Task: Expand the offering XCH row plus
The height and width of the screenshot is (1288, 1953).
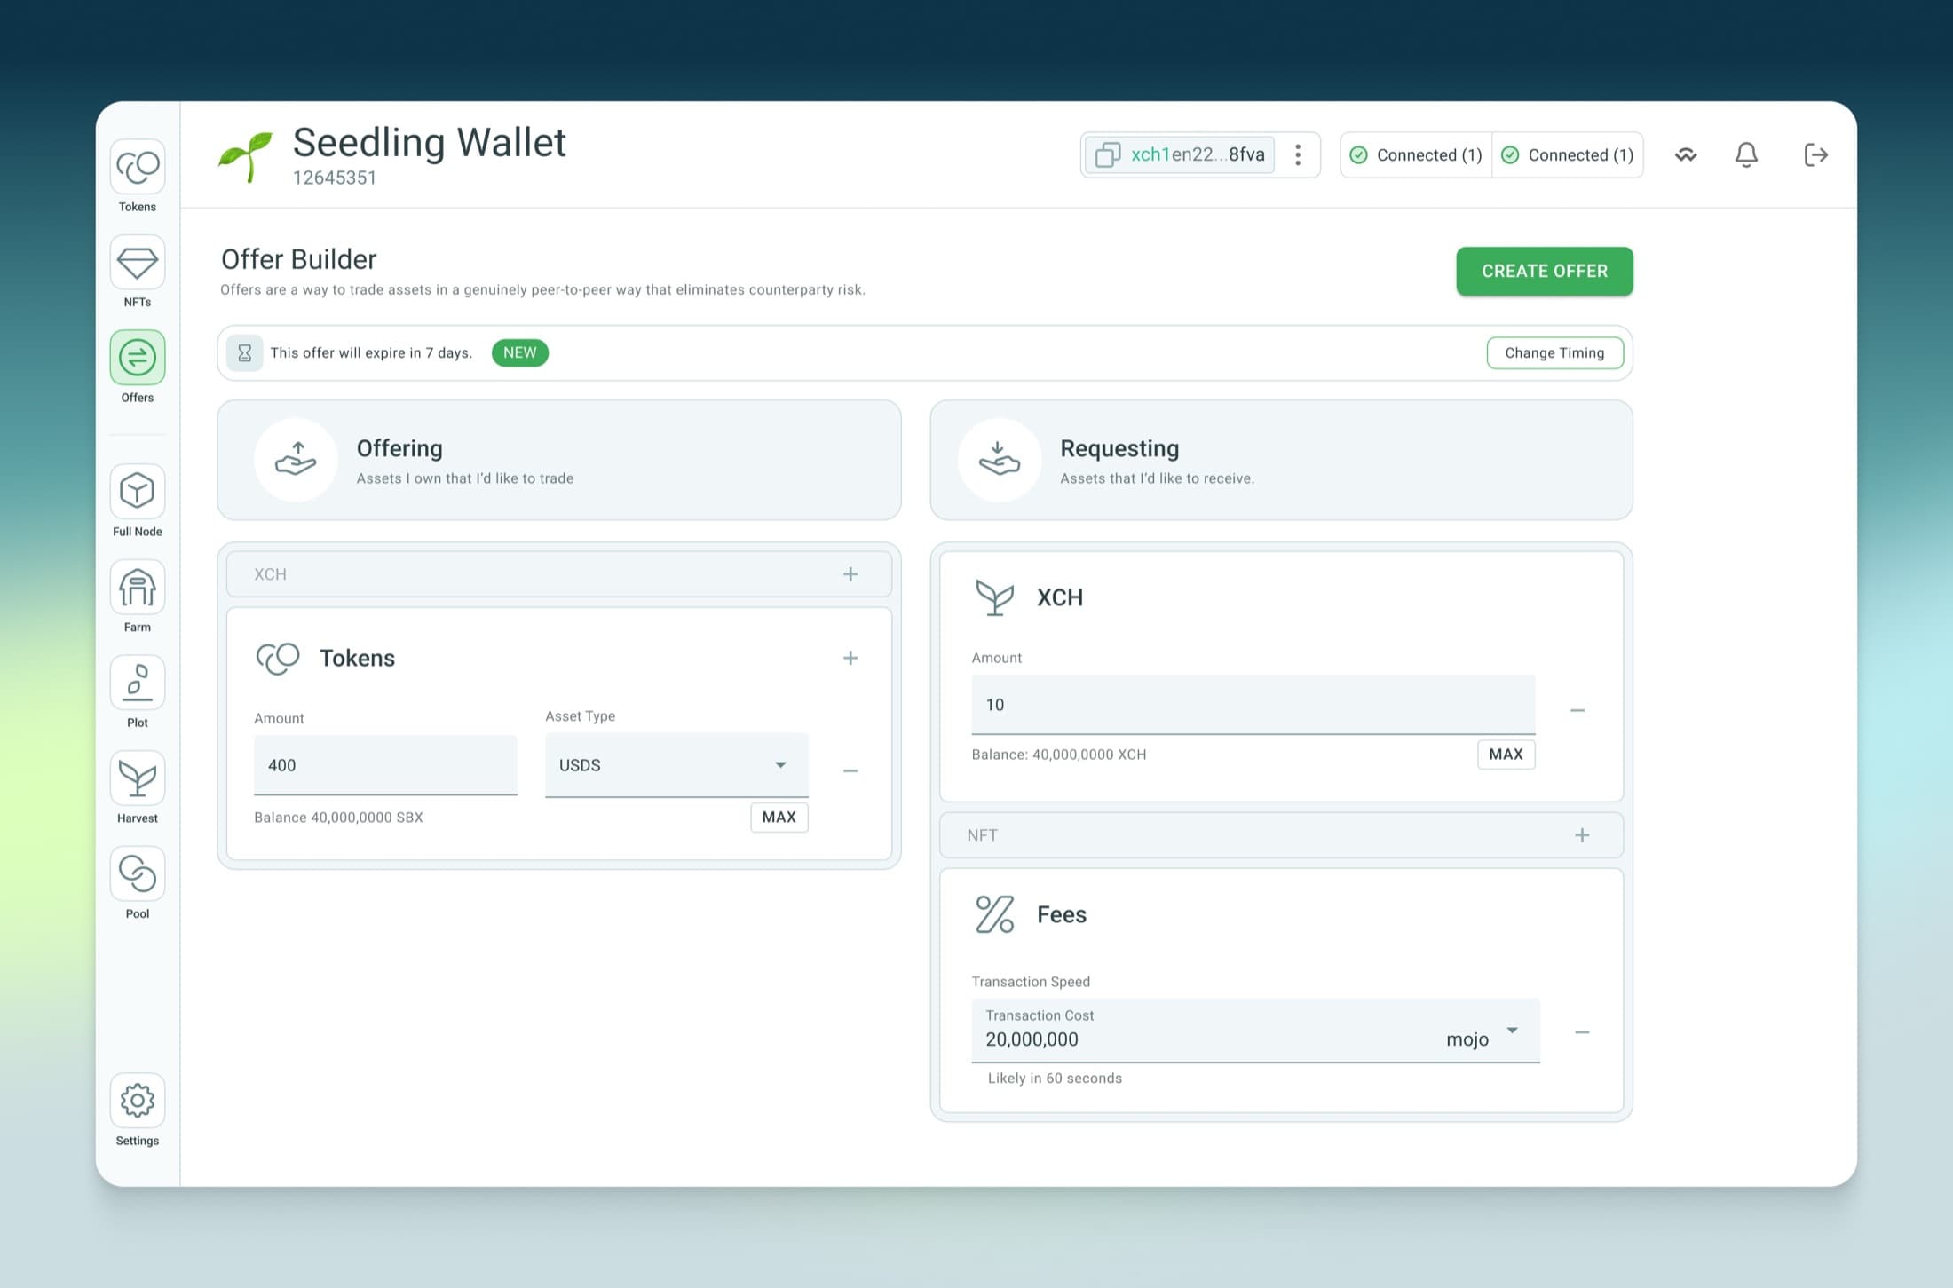Action: tap(850, 574)
